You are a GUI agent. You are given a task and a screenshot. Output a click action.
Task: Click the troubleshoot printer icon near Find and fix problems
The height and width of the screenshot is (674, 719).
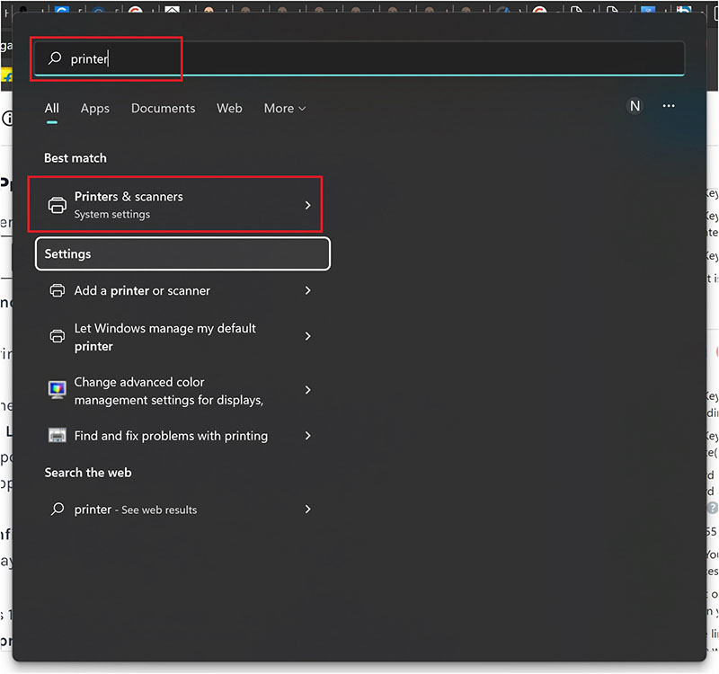click(x=57, y=435)
